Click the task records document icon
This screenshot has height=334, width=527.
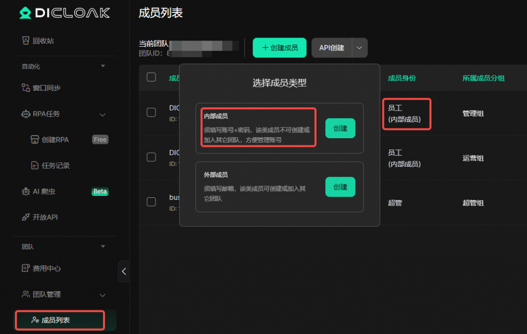click(x=34, y=165)
